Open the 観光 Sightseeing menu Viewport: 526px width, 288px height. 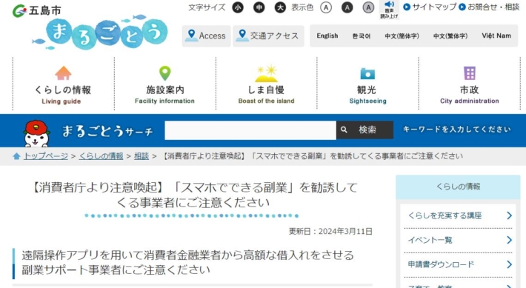pyautogui.click(x=367, y=84)
